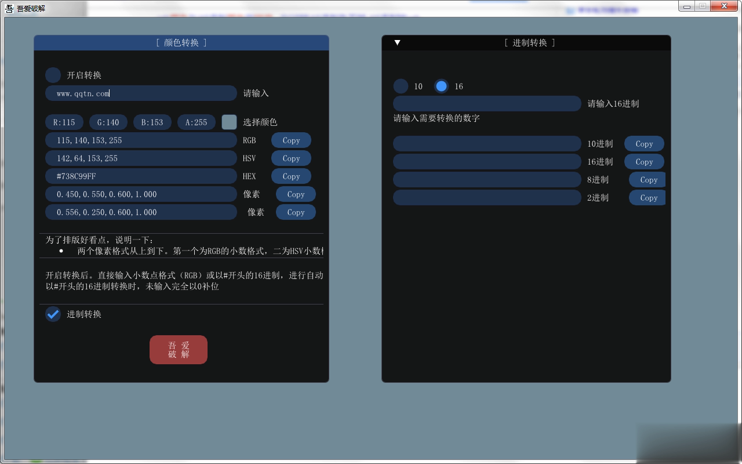Viewport: 742px width, 464px height.
Task: Click the field showing 0.450,0.550,0.600,1.000
Action: 141,194
